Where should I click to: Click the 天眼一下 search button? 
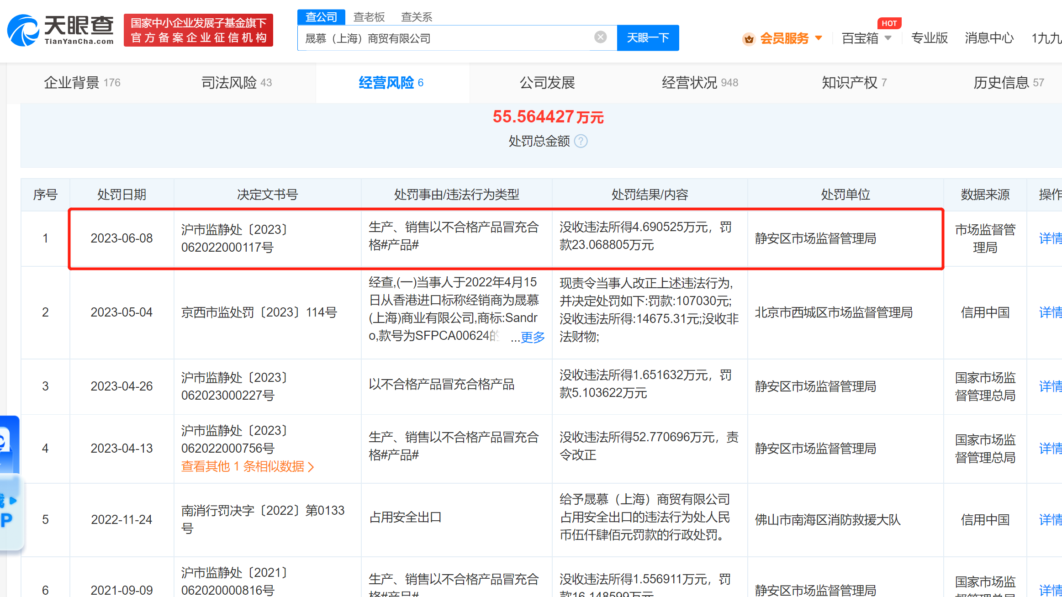(647, 37)
